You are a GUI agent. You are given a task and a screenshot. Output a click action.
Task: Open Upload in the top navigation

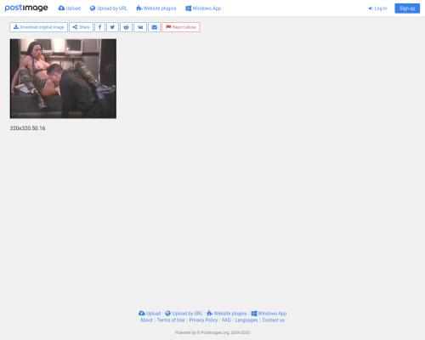(70, 8)
